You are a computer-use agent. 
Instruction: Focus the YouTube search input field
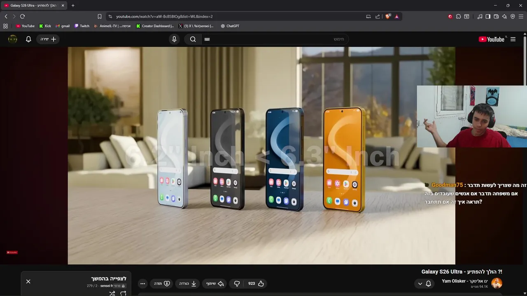click(275, 39)
